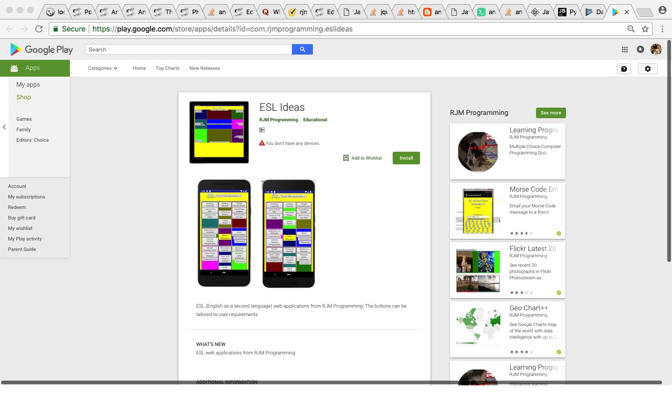Select My apps in sidebar
The image size is (672, 420).
point(28,85)
